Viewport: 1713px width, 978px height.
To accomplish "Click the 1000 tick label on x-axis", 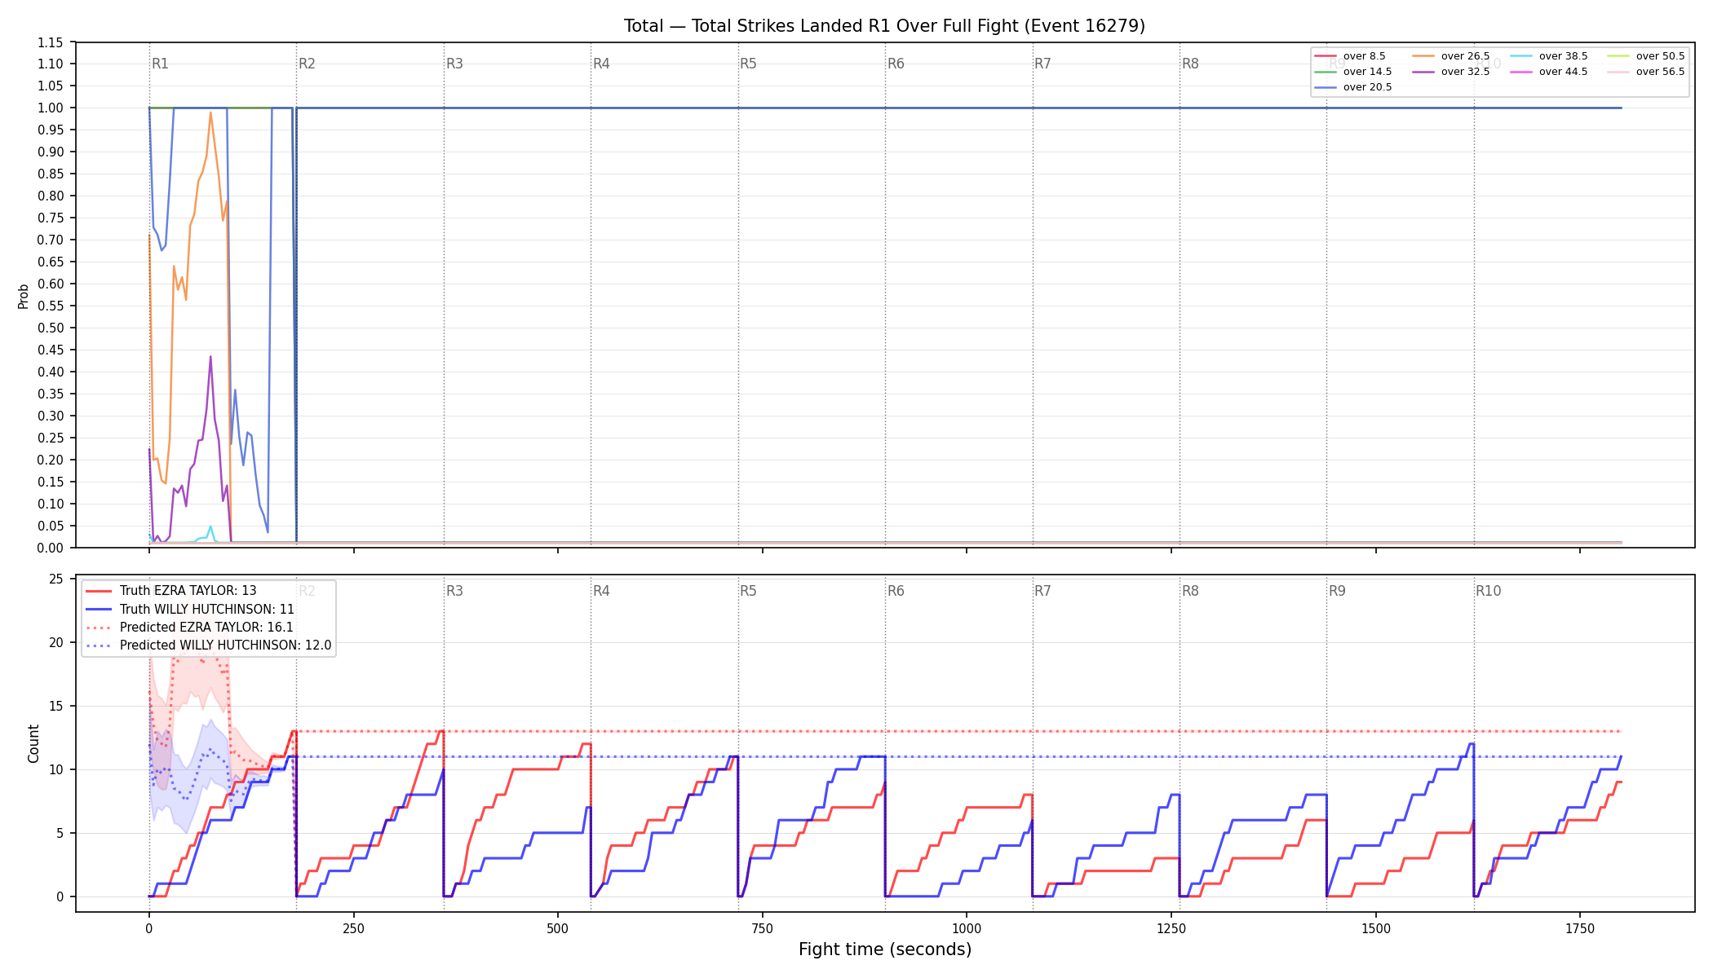I will [x=967, y=928].
